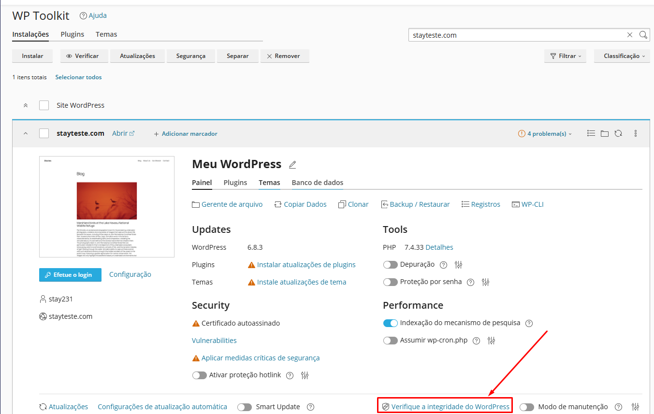Image resolution: width=654 pixels, height=414 pixels.
Task: Open Depuração settings sliders icon
Action: pyautogui.click(x=459, y=265)
